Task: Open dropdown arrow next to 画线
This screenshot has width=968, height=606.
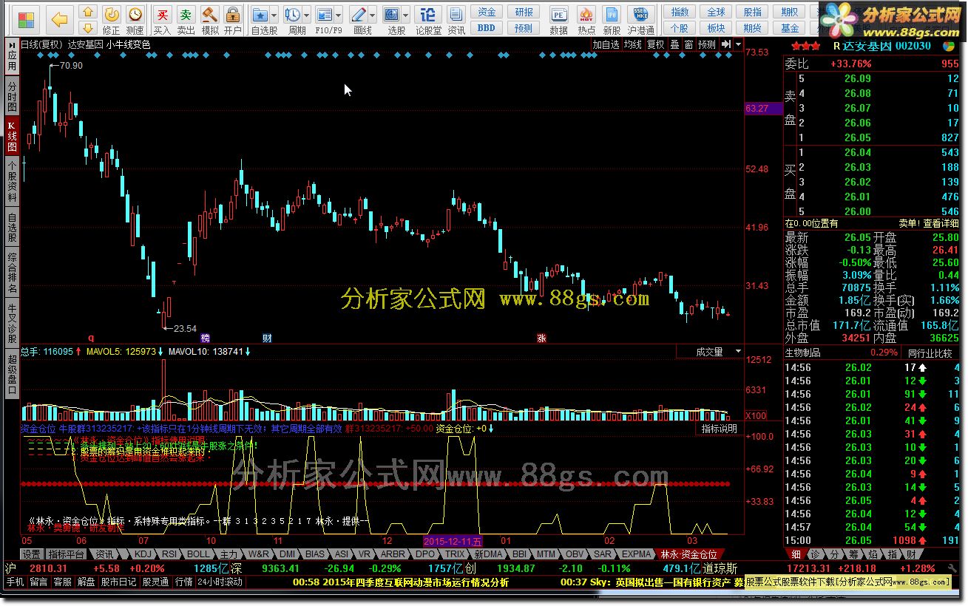Action: 373,15
